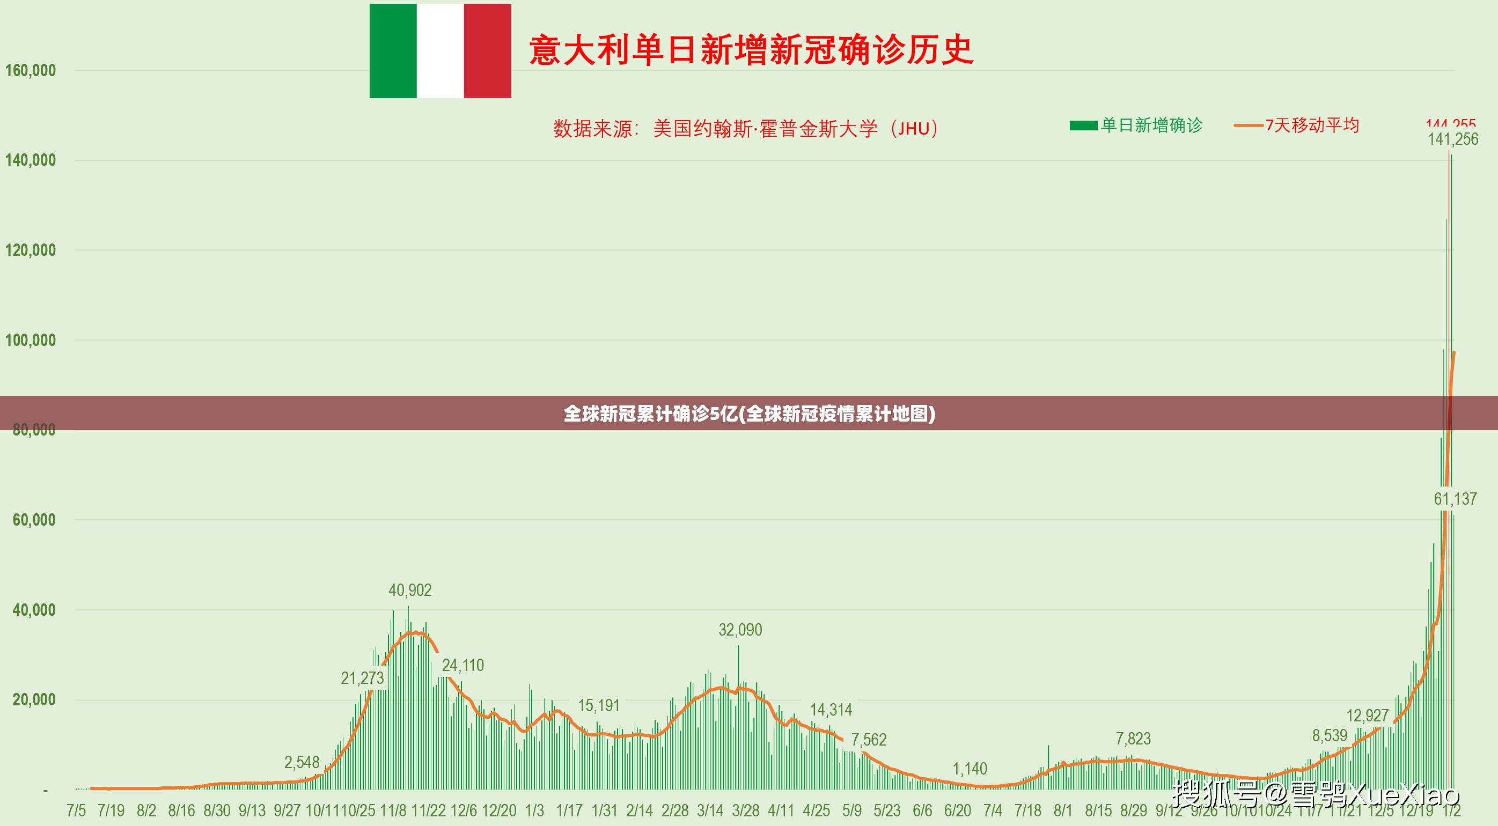Select the 14,314 data label
Image resolution: width=1498 pixels, height=826 pixels.
coord(831,710)
